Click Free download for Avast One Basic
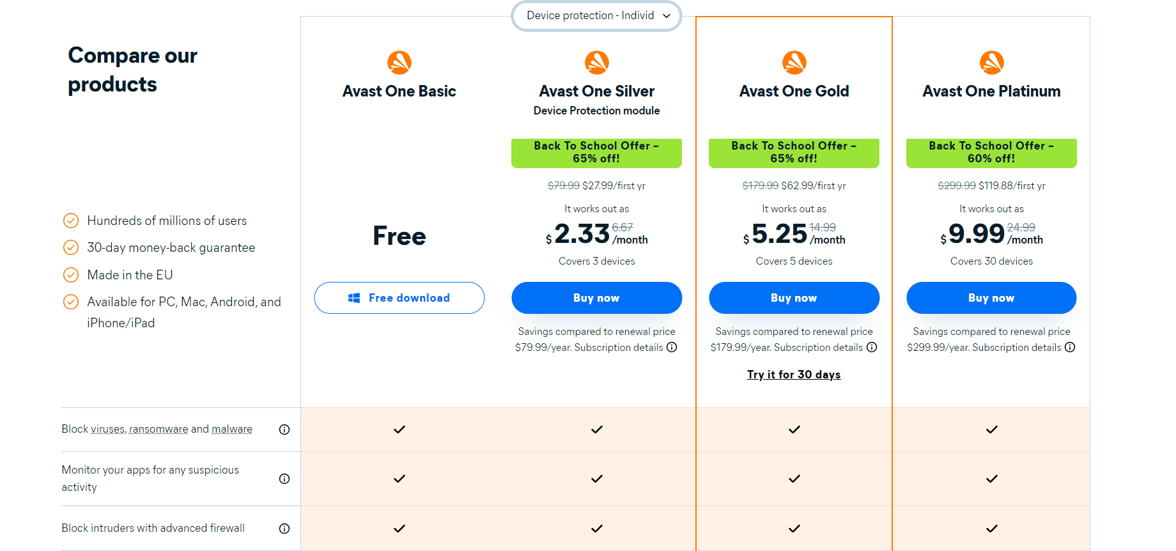Screen dimensions: 1176x551 click(x=399, y=298)
